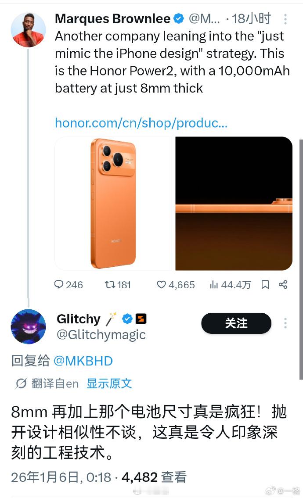View the orange Honor phone back image

(115, 203)
